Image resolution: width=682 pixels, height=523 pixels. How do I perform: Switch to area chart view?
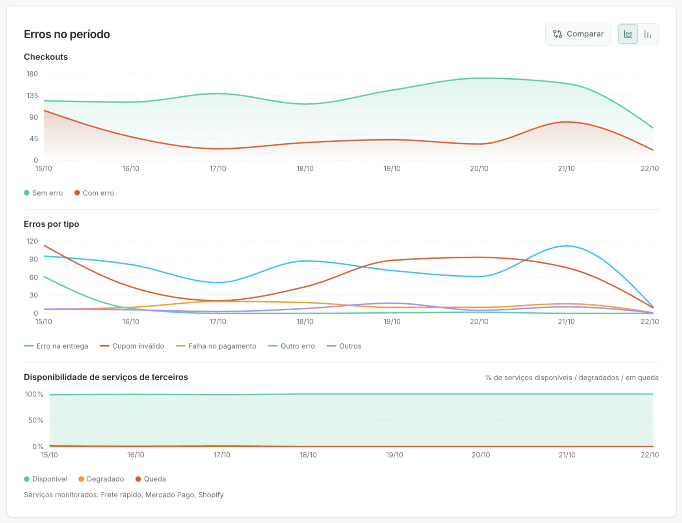[x=628, y=34]
